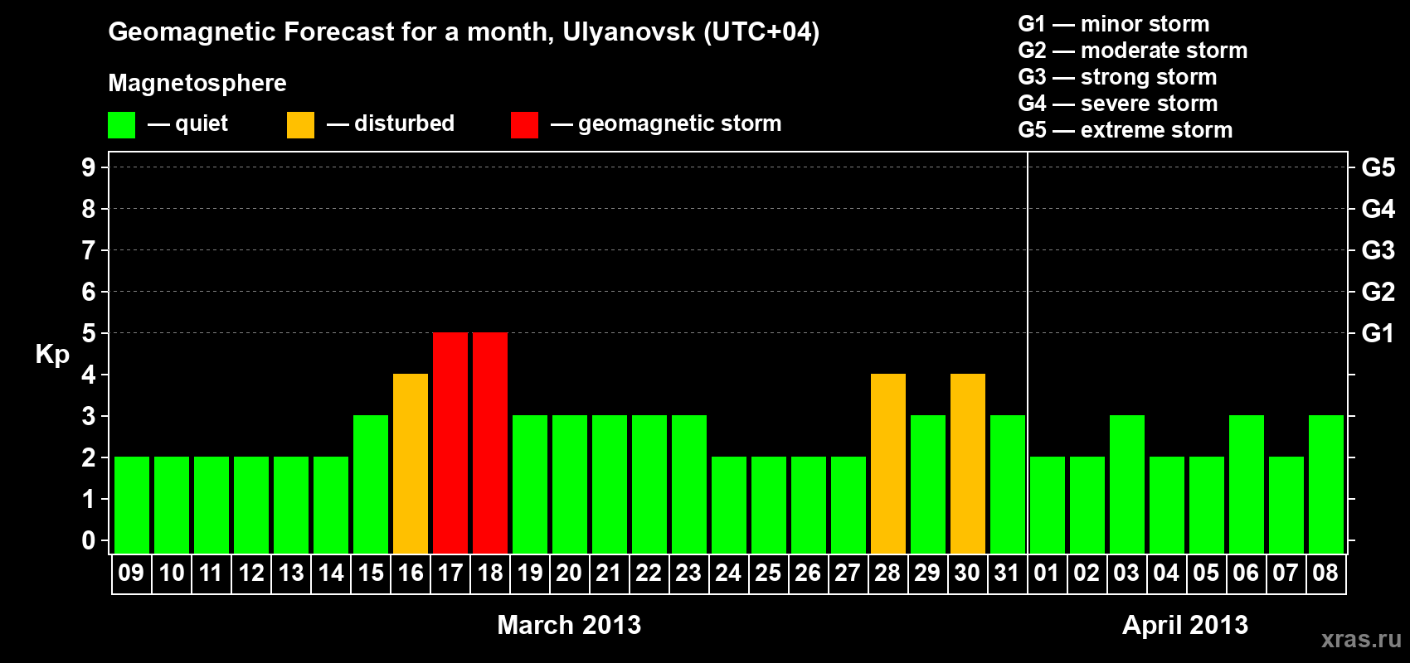This screenshot has width=1410, height=663.
Task: Click date cell '24' on the axis
Action: [x=729, y=573]
